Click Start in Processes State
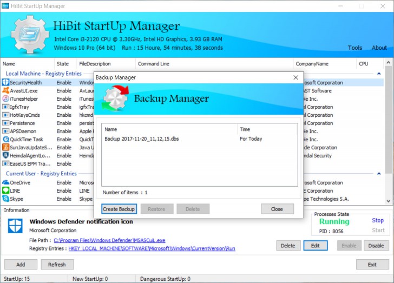The image size is (394, 283). 378,230
